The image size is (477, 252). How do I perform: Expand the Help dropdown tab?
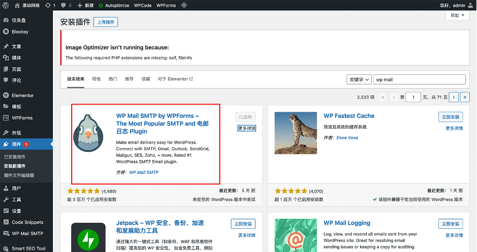click(457, 15)
